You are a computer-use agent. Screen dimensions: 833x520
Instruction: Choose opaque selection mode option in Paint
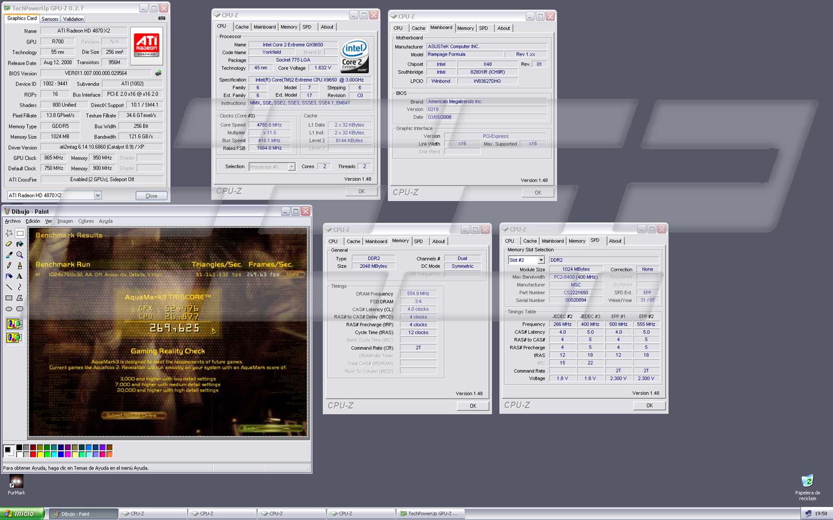tap(14, 324)
